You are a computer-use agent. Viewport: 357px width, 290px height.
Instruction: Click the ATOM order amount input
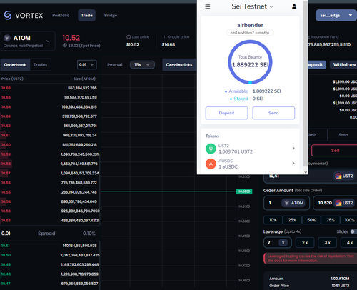tap(286, 203)
